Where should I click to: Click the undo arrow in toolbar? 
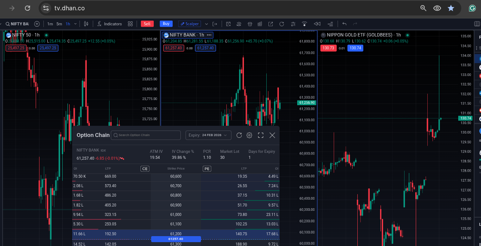point(344,24)
